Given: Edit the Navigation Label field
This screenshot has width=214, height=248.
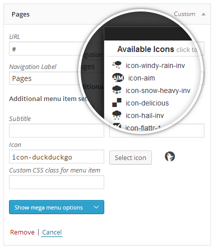Looking at the screenshot, I should [x=44, y=78].
